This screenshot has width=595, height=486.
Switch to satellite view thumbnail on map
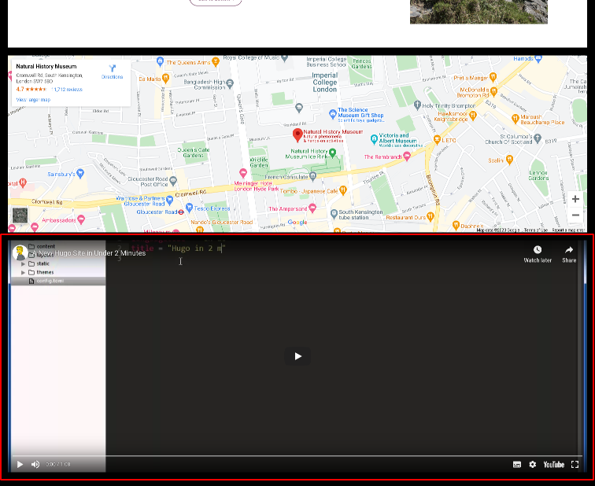(20, 215)
